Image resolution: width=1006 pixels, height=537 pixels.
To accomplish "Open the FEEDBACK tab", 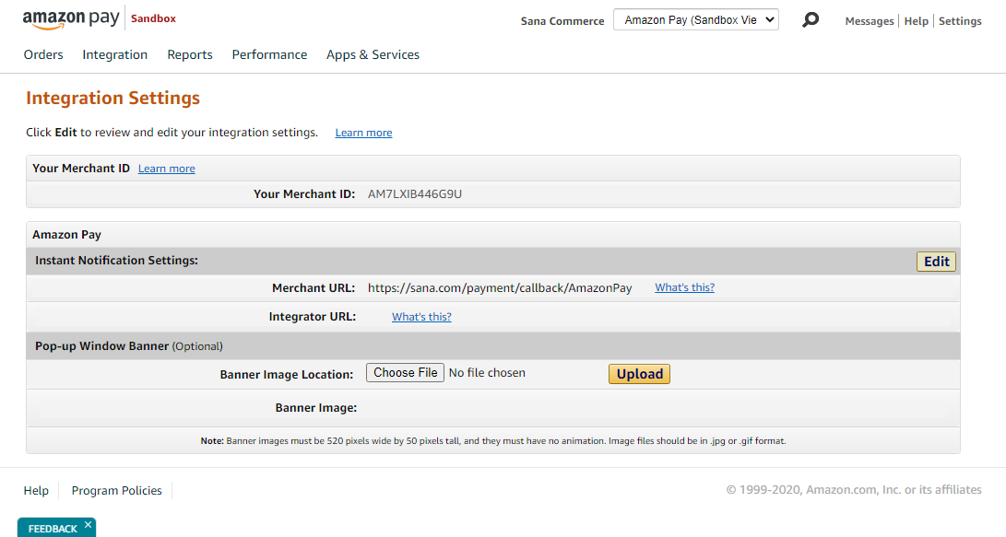I will click(x=52, y=528).
